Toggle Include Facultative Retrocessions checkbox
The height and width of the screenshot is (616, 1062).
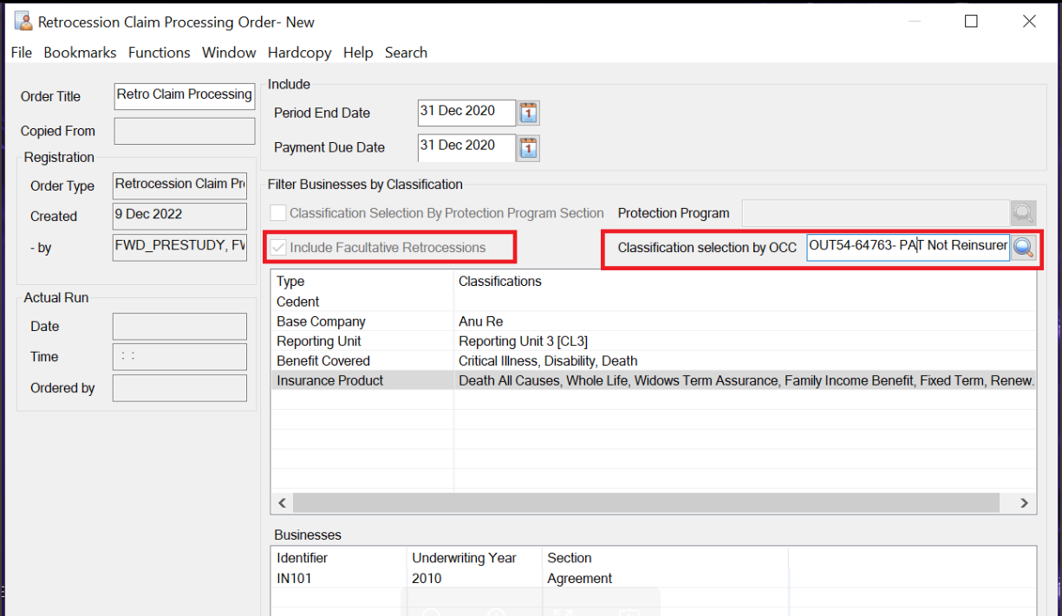click(278, 248)
